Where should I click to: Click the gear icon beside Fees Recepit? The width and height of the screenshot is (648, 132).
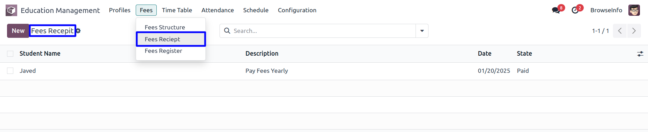[x=78, y=31]
